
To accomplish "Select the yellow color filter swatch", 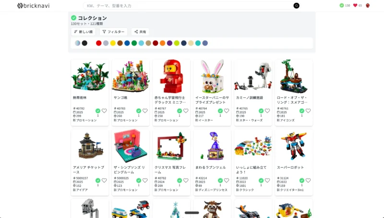I will 113,43.
